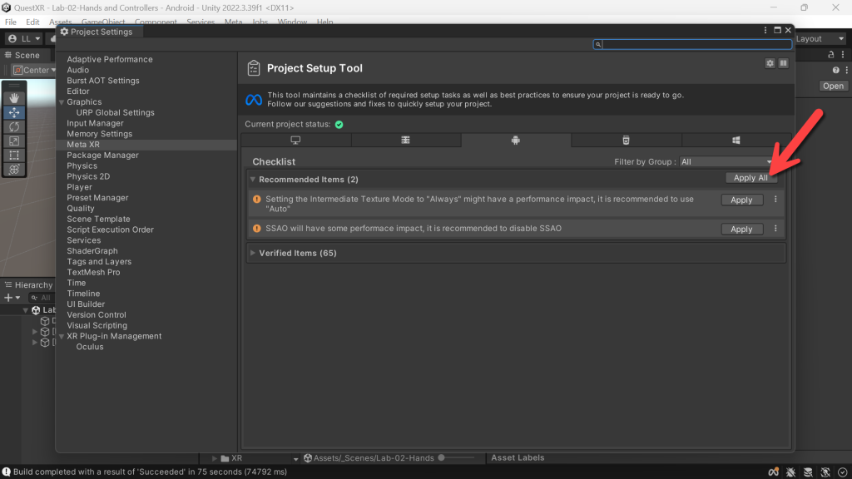The image size is (852, 479).
Task: Open Project Settings window kebab menu
Action: point(765,31)
